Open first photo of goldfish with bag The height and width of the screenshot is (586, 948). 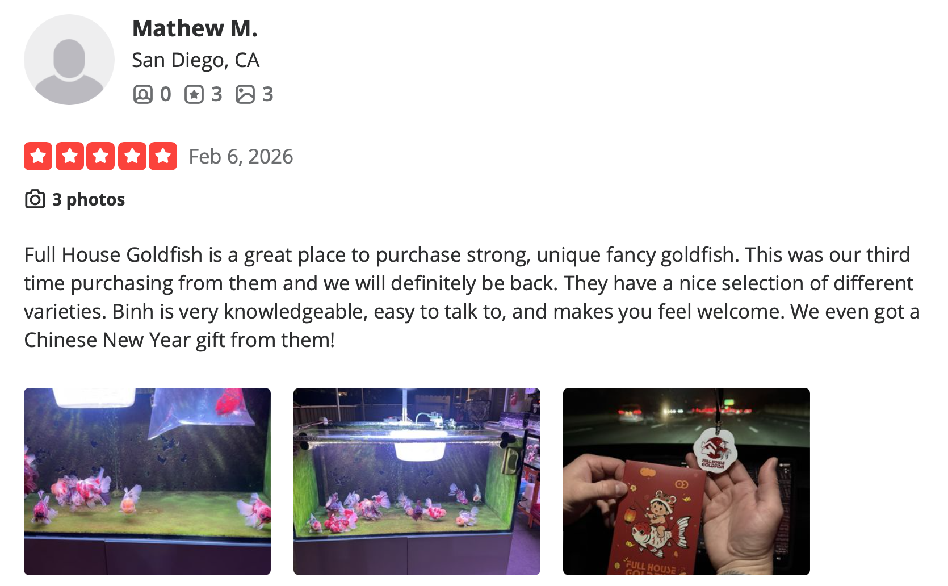click(x=147, y=482)
